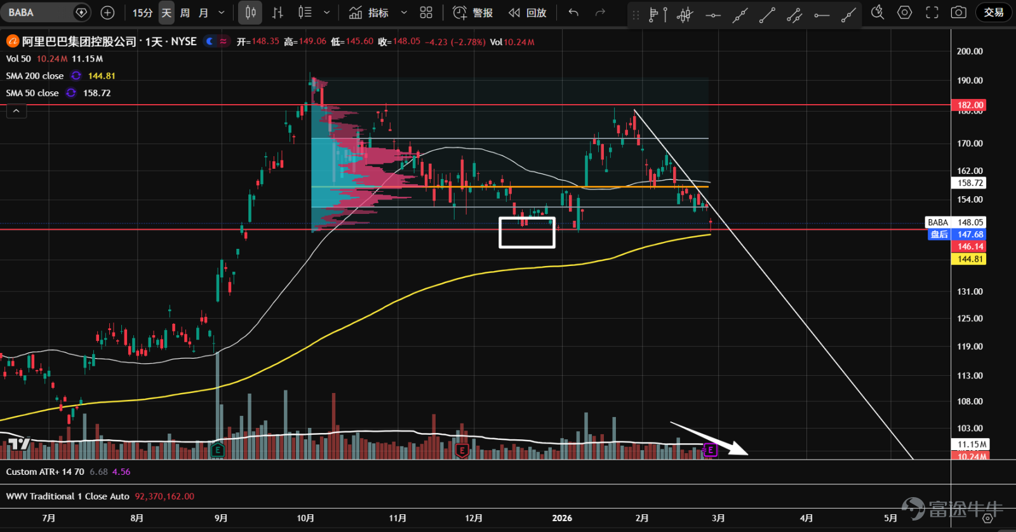Create an alert with 警报
Viewport: 1016px width, 532px height.
pos(473,13)
